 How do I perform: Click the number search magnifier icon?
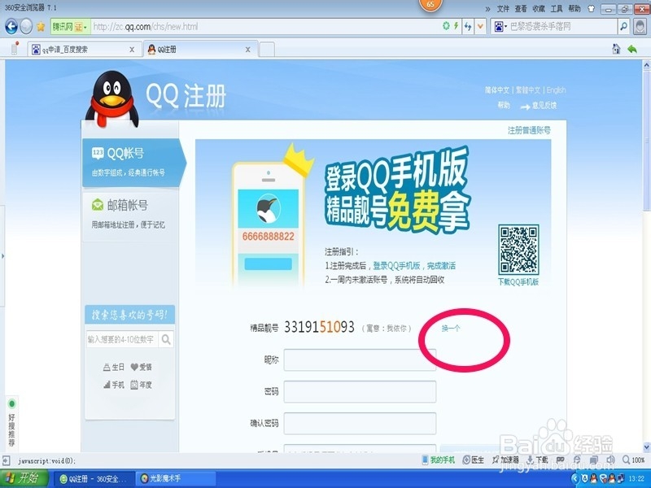pos(166,339)
